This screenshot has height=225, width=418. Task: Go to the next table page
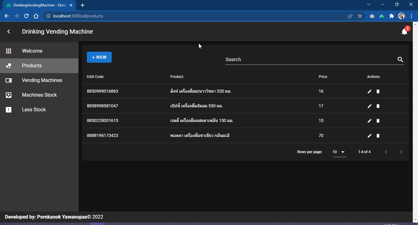[401, 152]
